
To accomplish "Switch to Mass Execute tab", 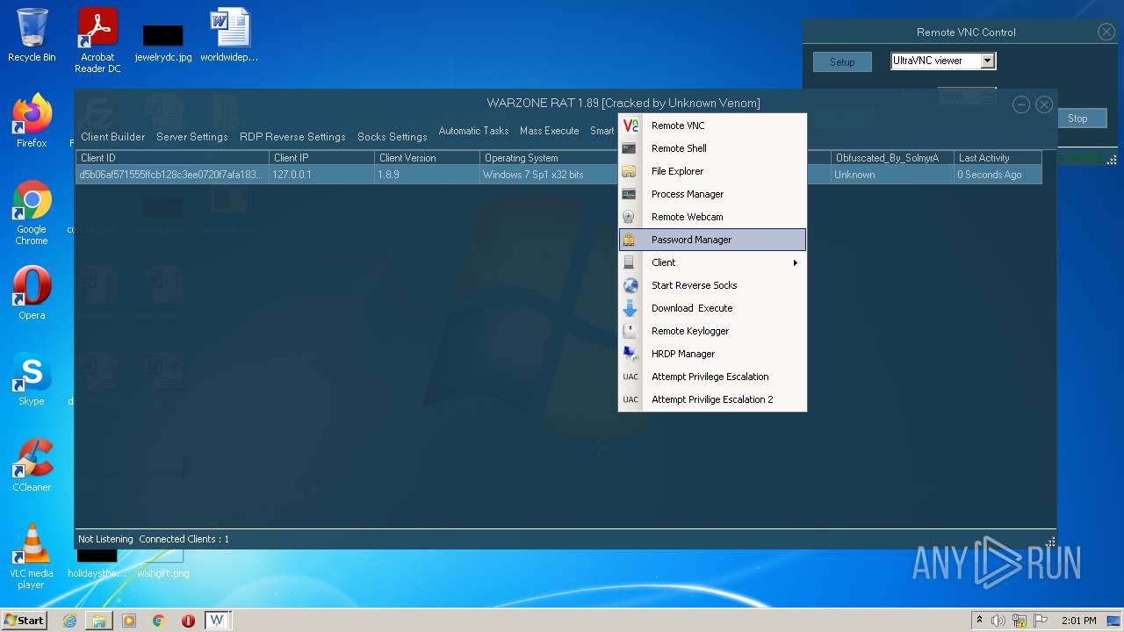I will tap(550, 131).
